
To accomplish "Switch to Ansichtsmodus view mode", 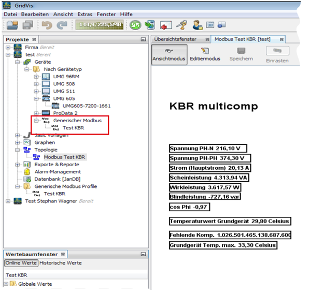I will [168, 54].
